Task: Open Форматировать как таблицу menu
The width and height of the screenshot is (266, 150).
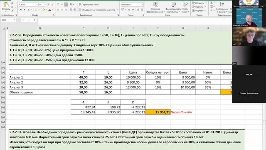Action: pyautogui.click(x=173, y=7)
